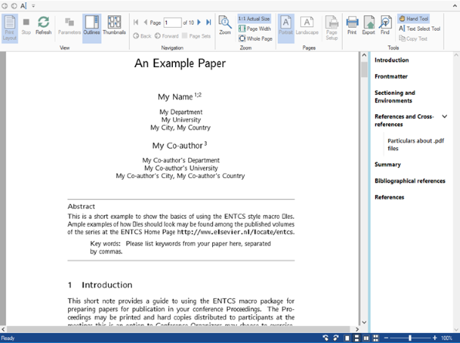Click the document scroll down arrow

pyautogui.click(x=364, y=322)
